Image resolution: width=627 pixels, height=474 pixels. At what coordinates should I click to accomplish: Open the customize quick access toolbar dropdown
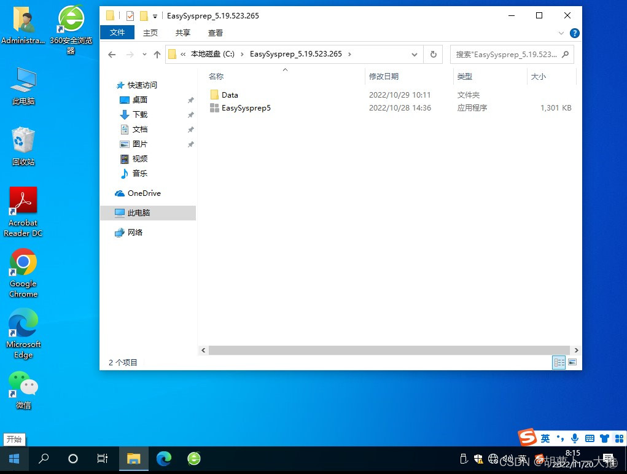[x=155, y=17]
